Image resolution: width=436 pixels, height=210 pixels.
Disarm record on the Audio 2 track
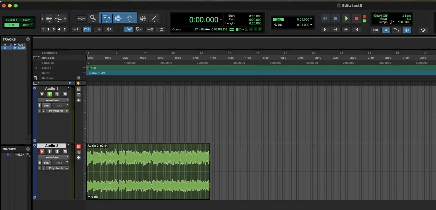point(42,152)
